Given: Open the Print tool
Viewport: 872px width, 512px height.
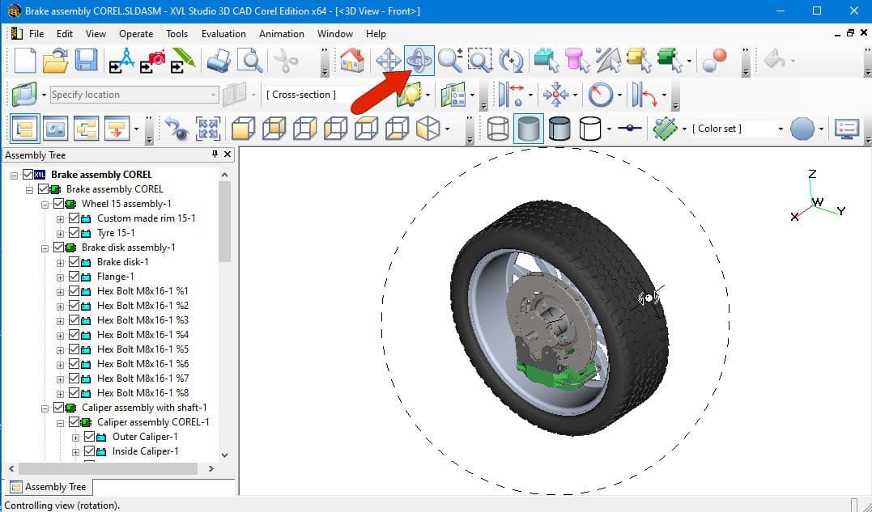Looking at the screenshot, I should (x=220, y=60).
